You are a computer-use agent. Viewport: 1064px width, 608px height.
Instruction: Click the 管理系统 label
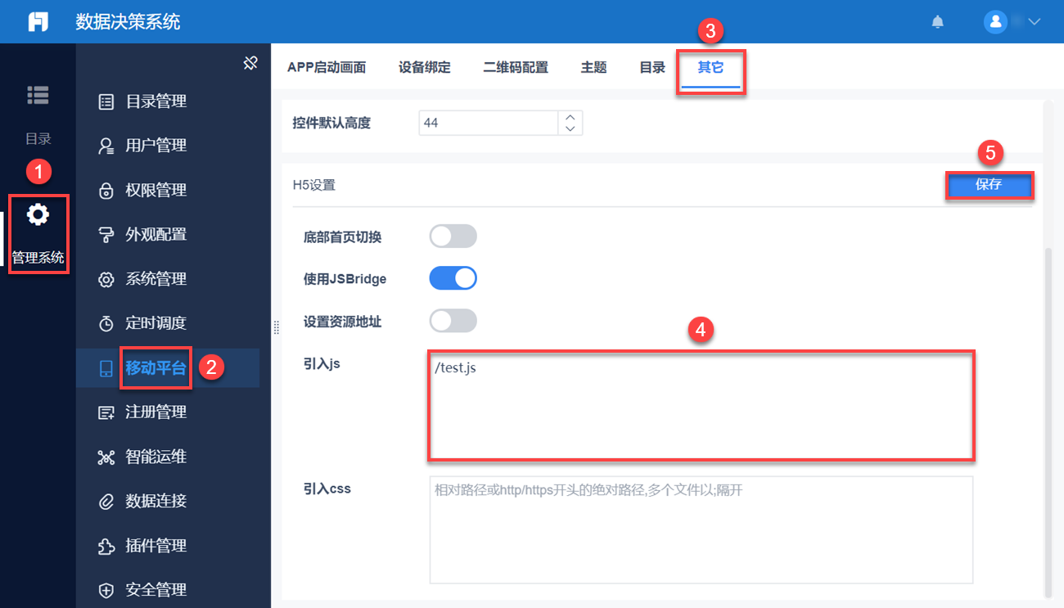click(38, 258)
